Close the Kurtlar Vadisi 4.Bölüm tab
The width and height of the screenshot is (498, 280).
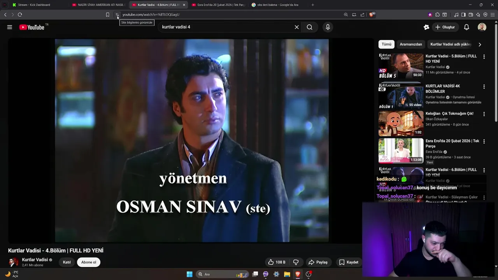coord(184,5)
